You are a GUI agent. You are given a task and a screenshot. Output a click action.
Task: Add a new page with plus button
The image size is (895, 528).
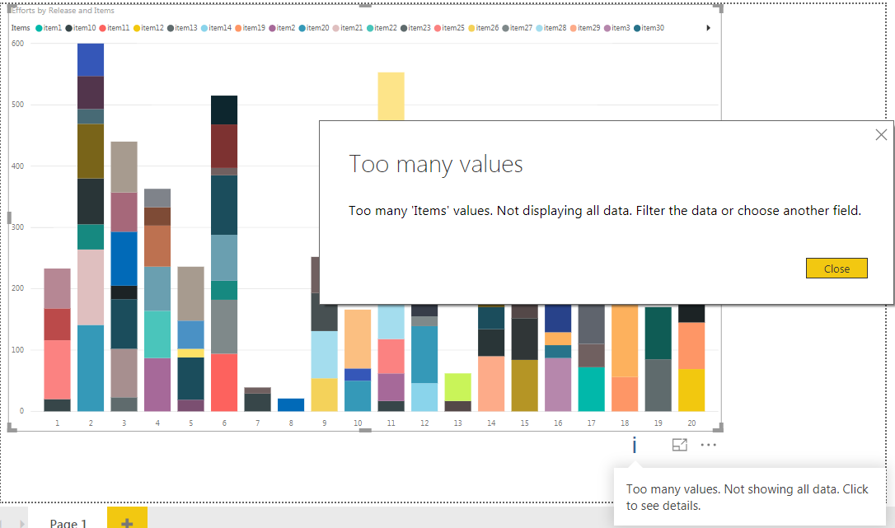tap(127, 521)
